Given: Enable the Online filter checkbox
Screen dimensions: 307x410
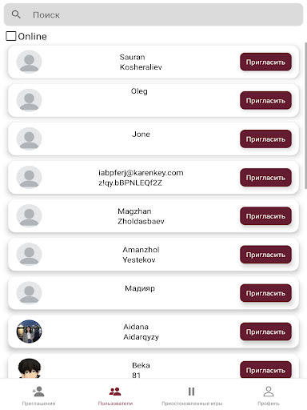Looking at the screenshot, I should click(11, 36).
